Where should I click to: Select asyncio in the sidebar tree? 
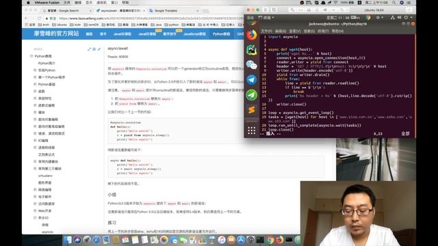click(x=47, y=232)
